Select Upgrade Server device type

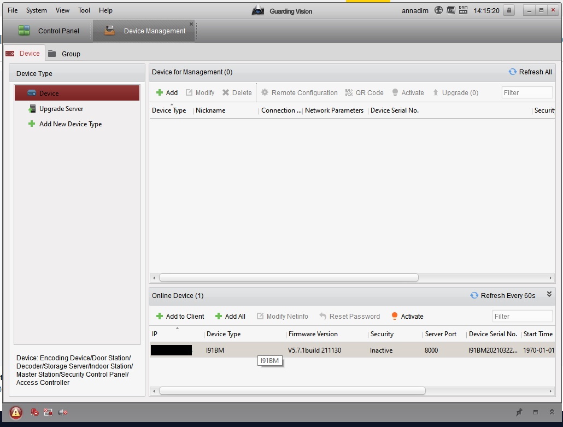[x=61, y=108]
